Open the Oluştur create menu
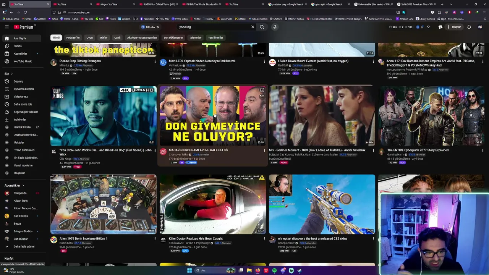Viewport: 489px width, 275px height. (x=454, y=27)
